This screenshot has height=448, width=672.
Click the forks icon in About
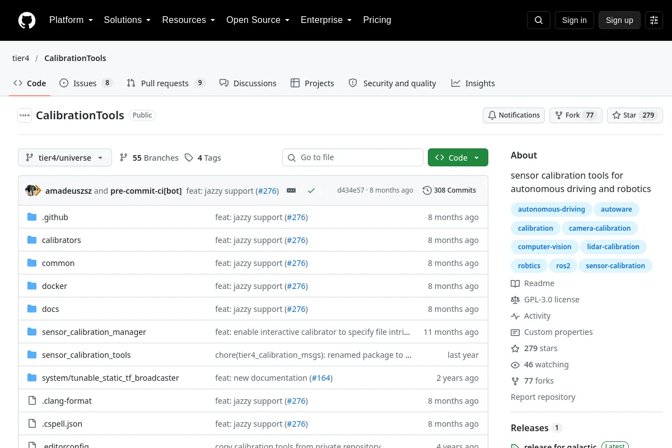coord(515,381)
